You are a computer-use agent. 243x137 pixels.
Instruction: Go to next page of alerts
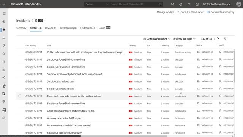click(218, 39)
